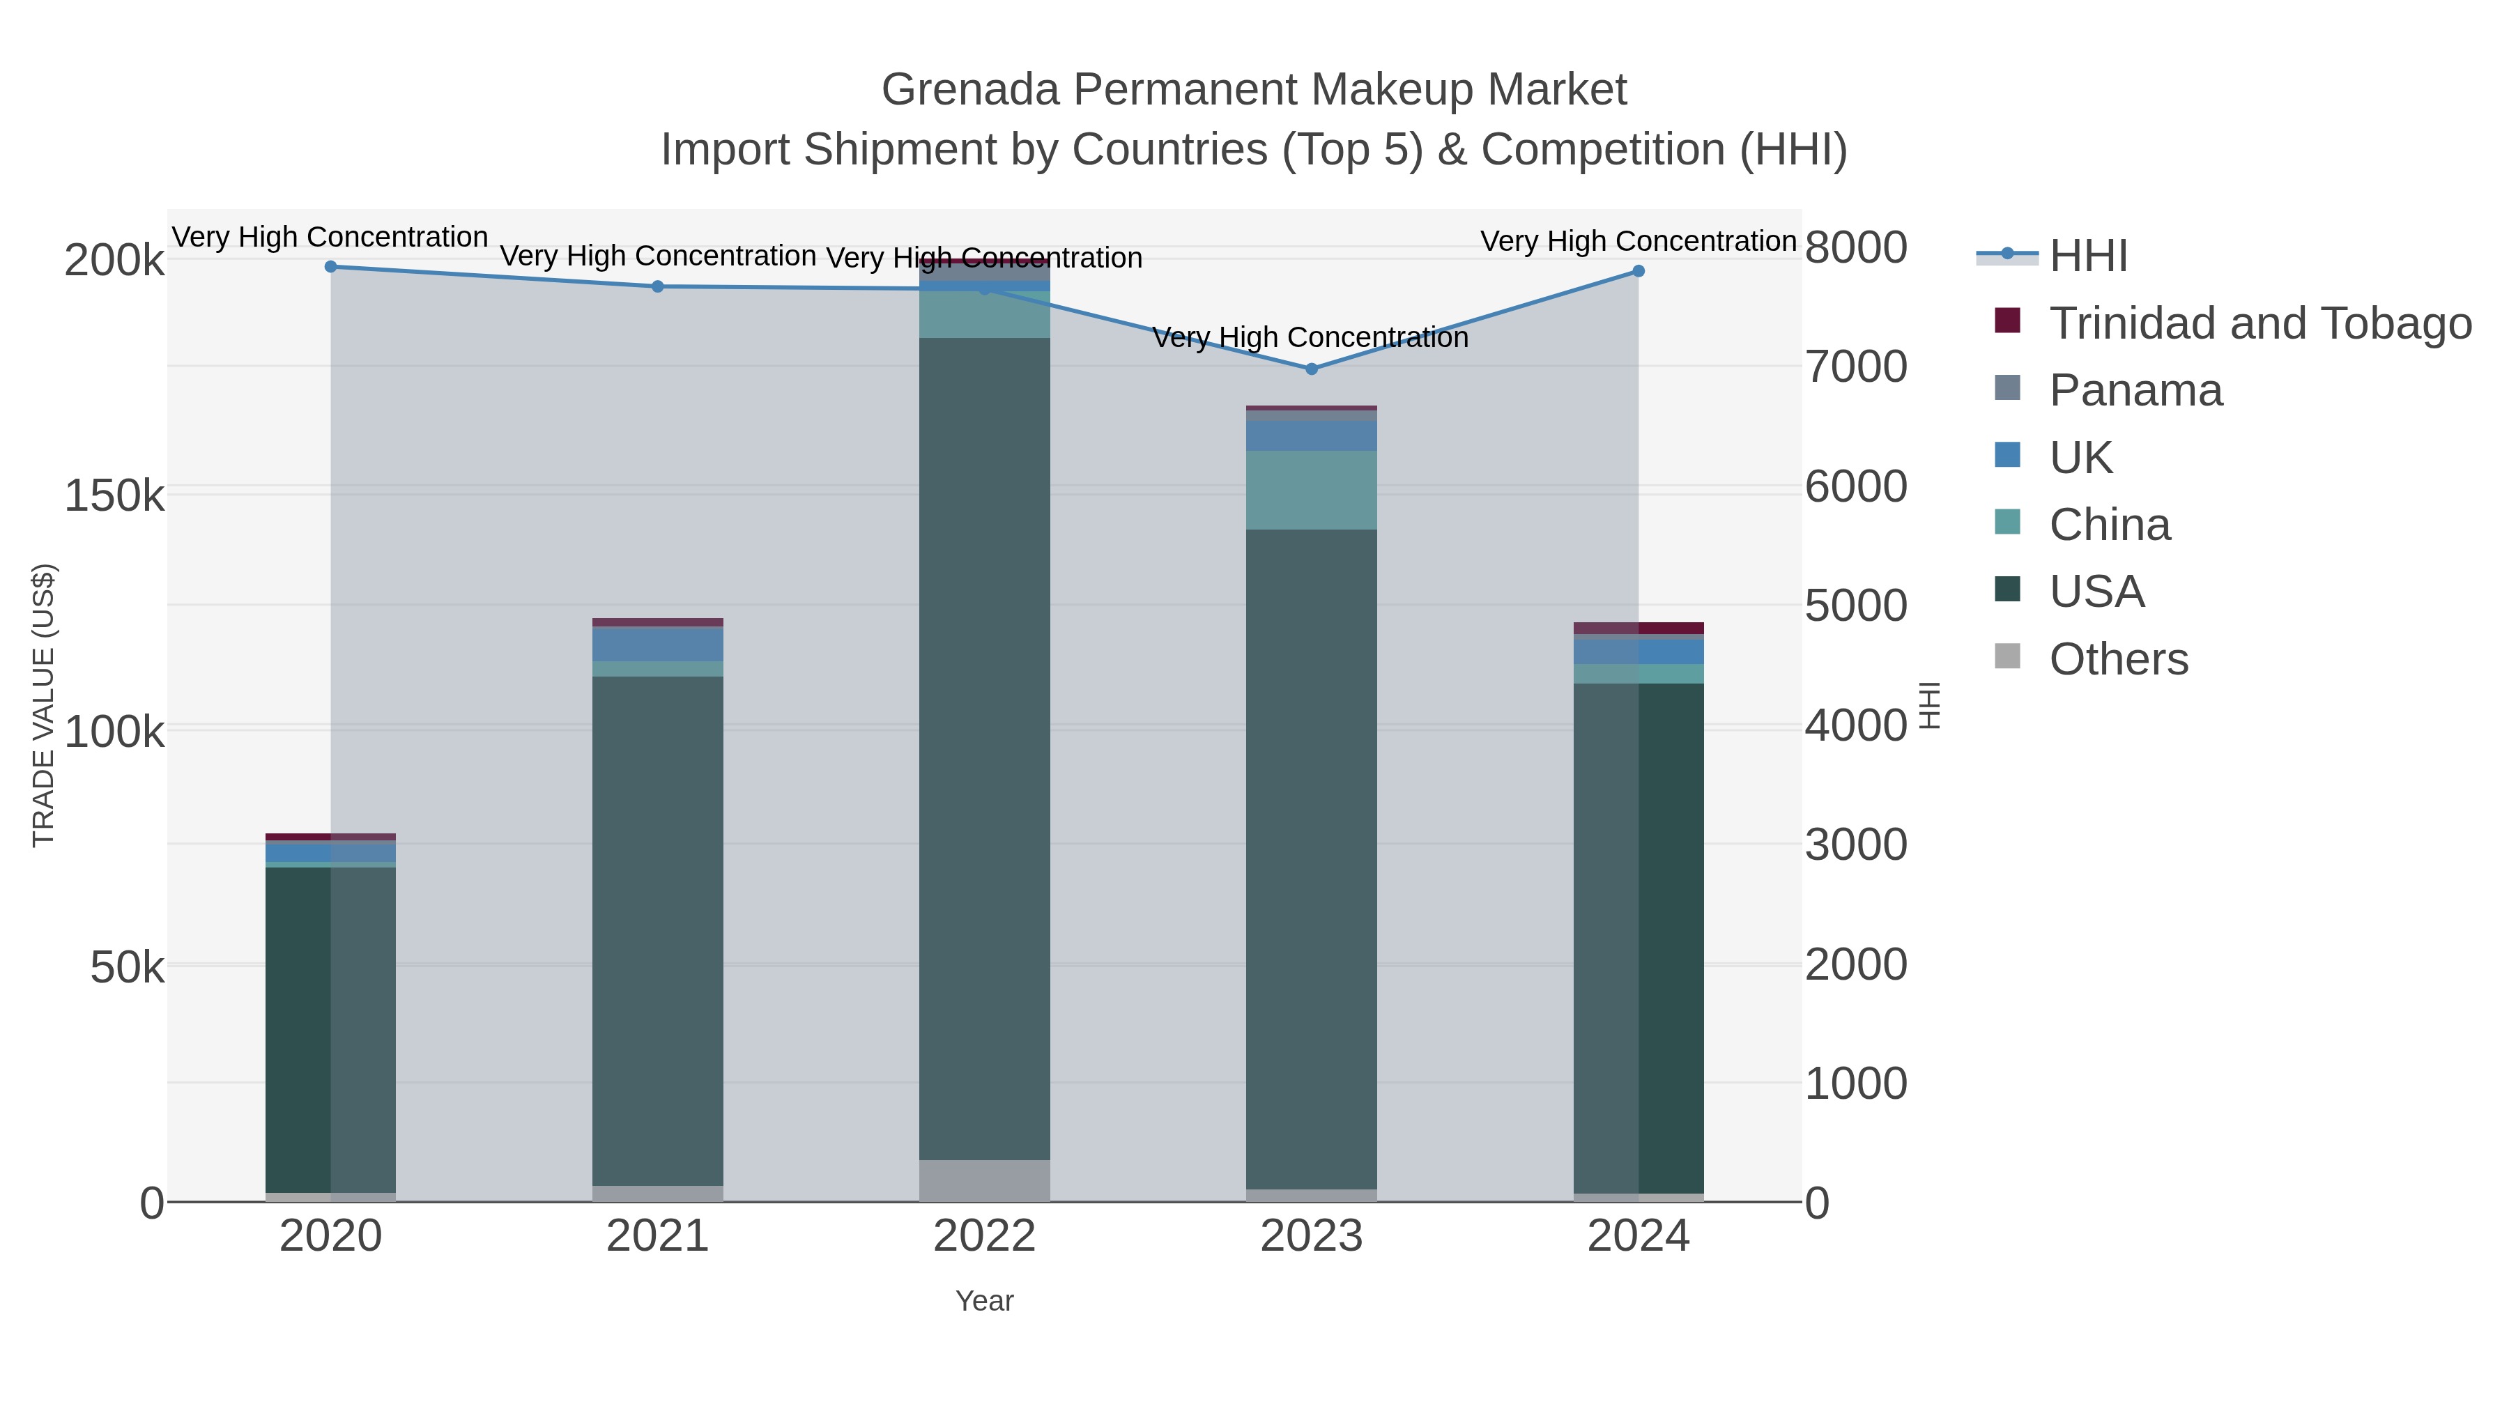Screen dimensions: 2509x1411
Task: Click the 'Year' x-axis title
Action: (985, 1301)
